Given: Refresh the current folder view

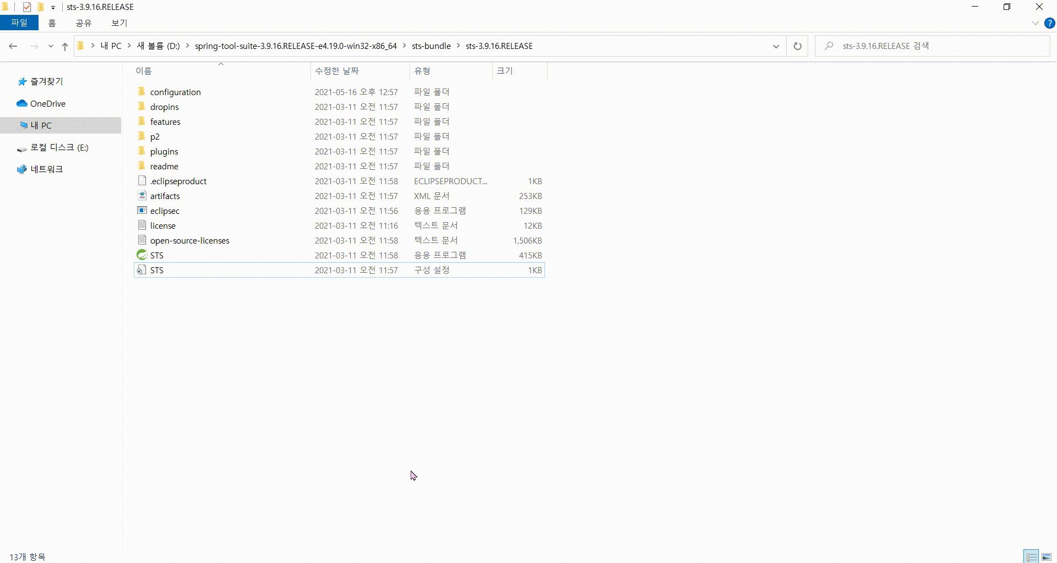Looking at the screenshot, I should (x=797, y=46).
